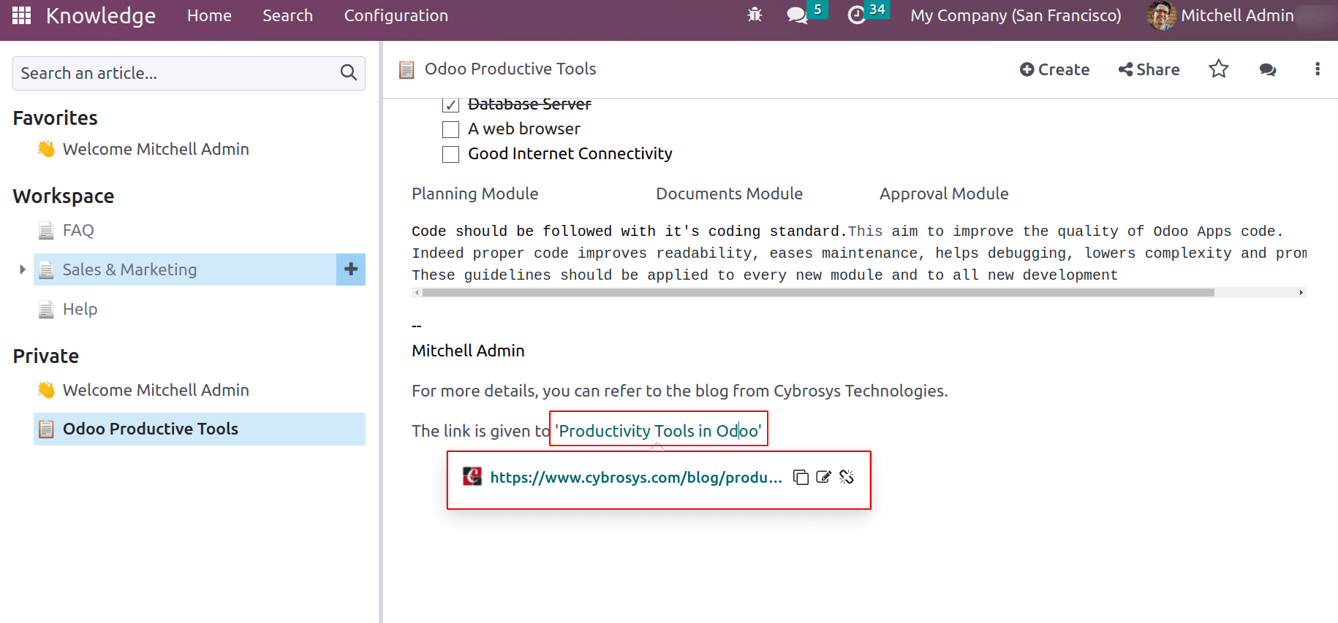
Task: Add child article with plus icon
Action: (351, 270)
